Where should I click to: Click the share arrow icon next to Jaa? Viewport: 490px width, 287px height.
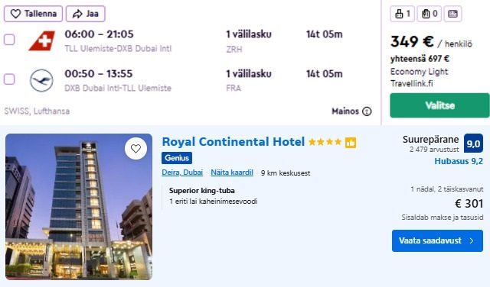click(x=77, y=14)
